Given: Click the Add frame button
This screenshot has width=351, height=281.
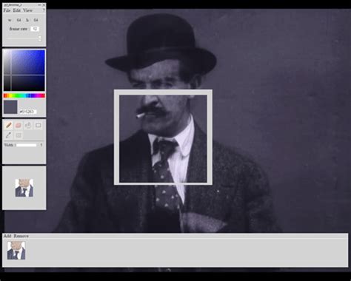Looking at the screenshot, I should (7, 236).
